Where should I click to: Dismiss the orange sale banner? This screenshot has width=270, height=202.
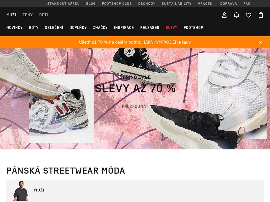(x=261, y=42)
